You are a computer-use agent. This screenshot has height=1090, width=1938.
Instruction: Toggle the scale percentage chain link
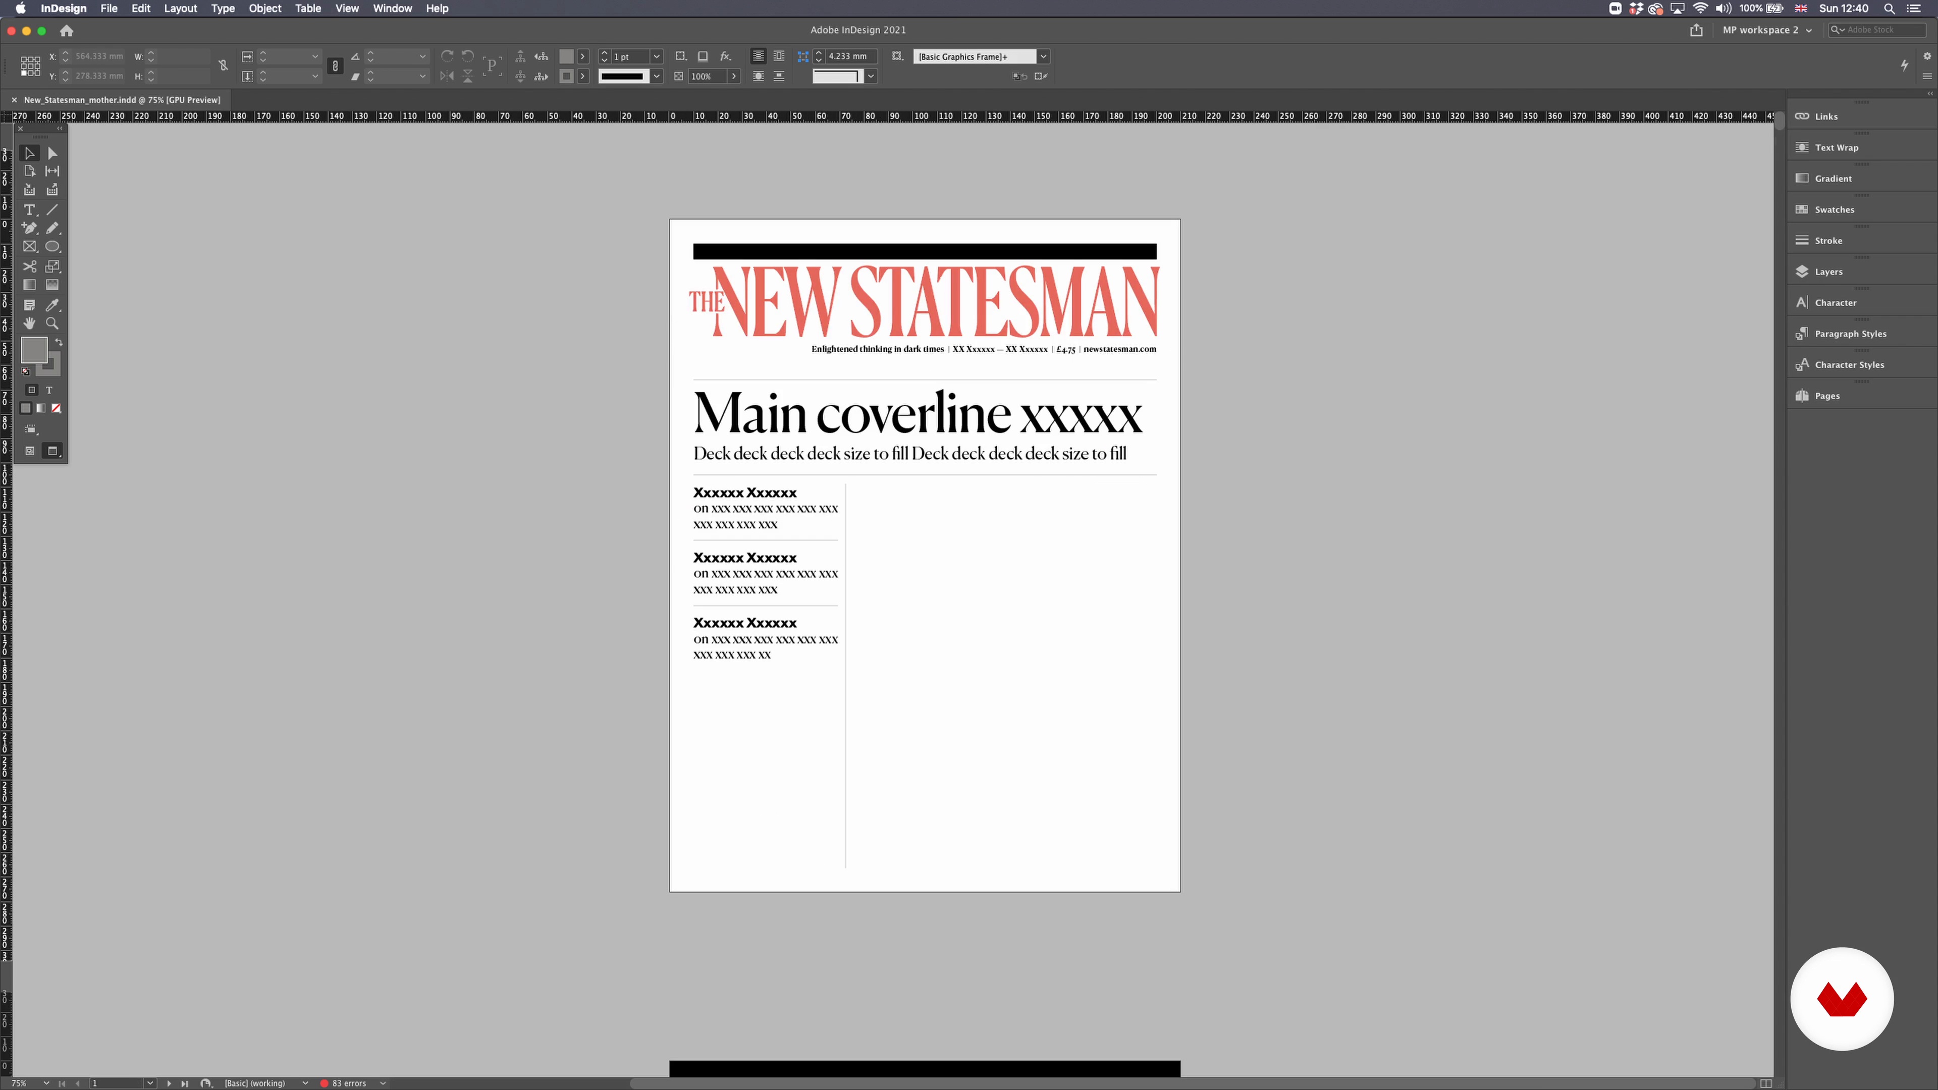tap(336, 66)
